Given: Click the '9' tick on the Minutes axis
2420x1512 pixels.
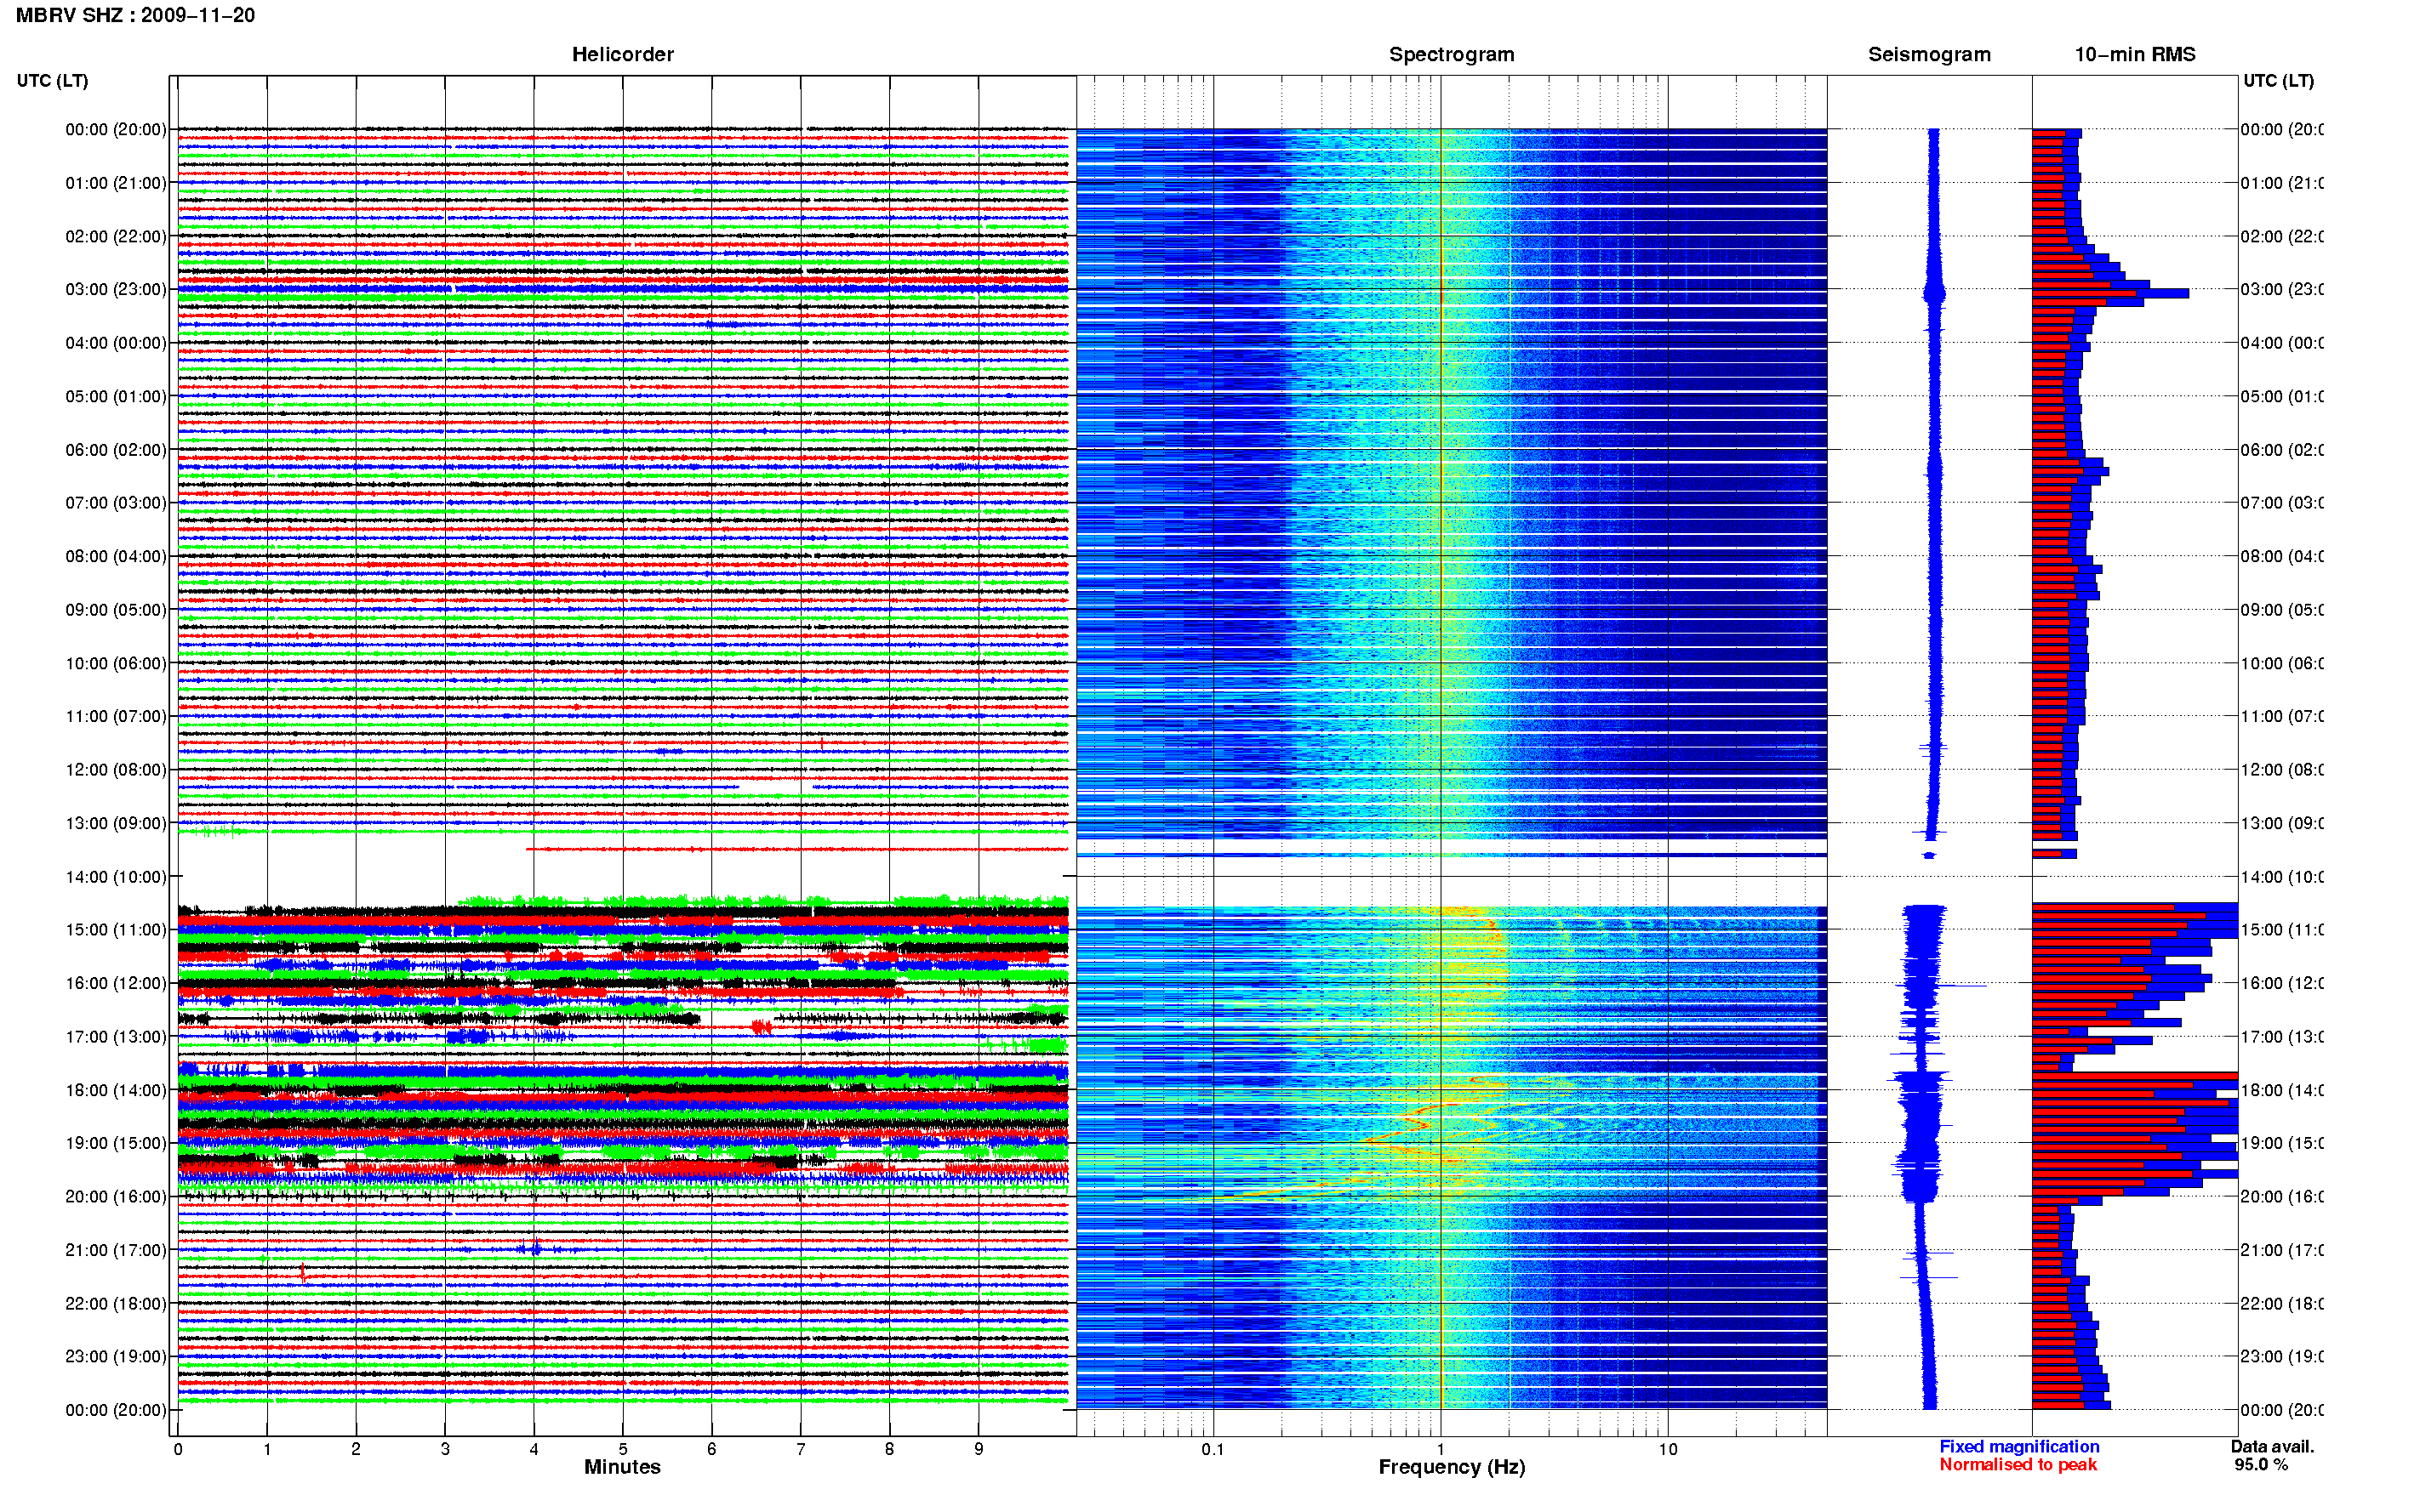Looking at the screenshot, I should pyautogui.click(x=979, y=1449).
